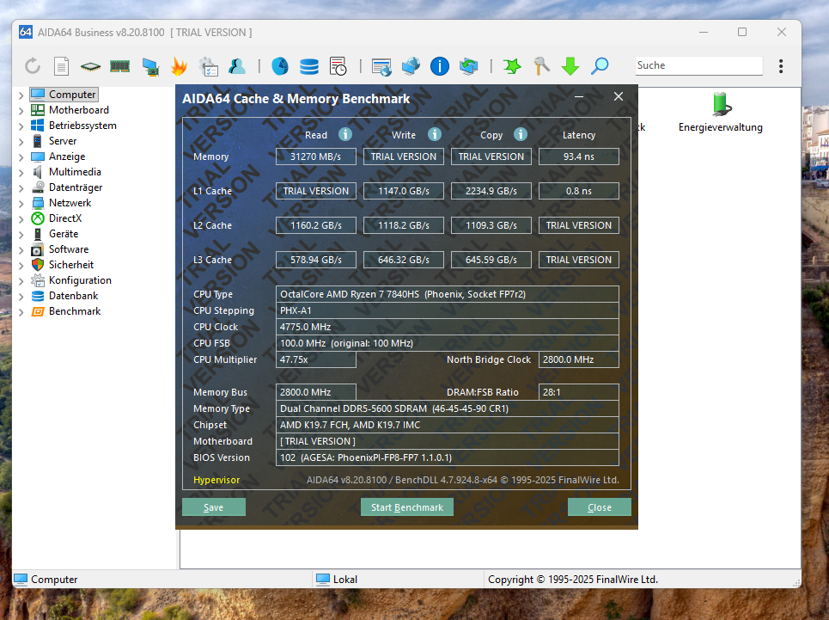Click the BIOS Version value field
Screen dimensions: 829x620
point(448,457)
